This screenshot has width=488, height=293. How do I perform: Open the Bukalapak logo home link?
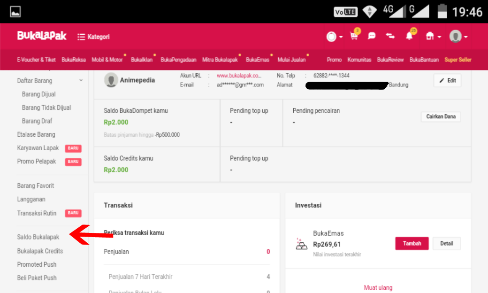(41, 36)
